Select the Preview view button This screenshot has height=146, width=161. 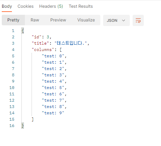(58, 20)
